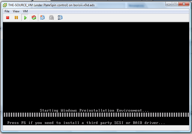This screenshot has height=134, width=192.
Task: Click the Windows PE loading progress bar
Action: [96, 115]
